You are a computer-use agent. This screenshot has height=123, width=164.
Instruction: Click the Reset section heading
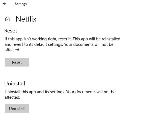pos(11,31)
